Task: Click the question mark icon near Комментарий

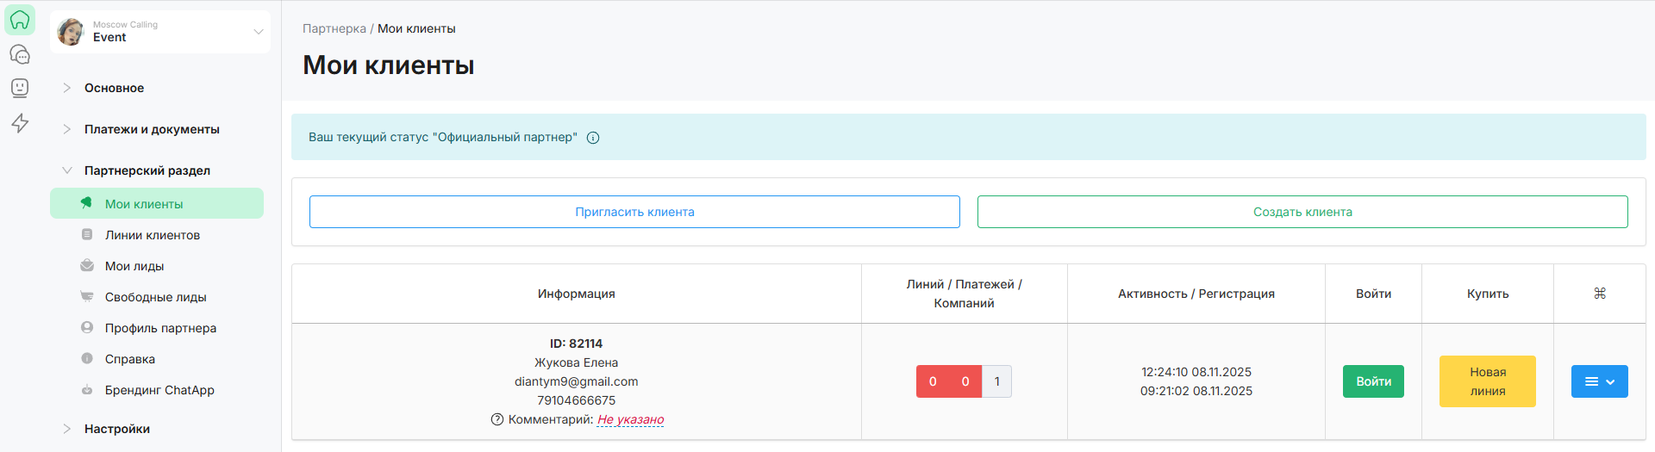Action: click(x=496, y=419)
